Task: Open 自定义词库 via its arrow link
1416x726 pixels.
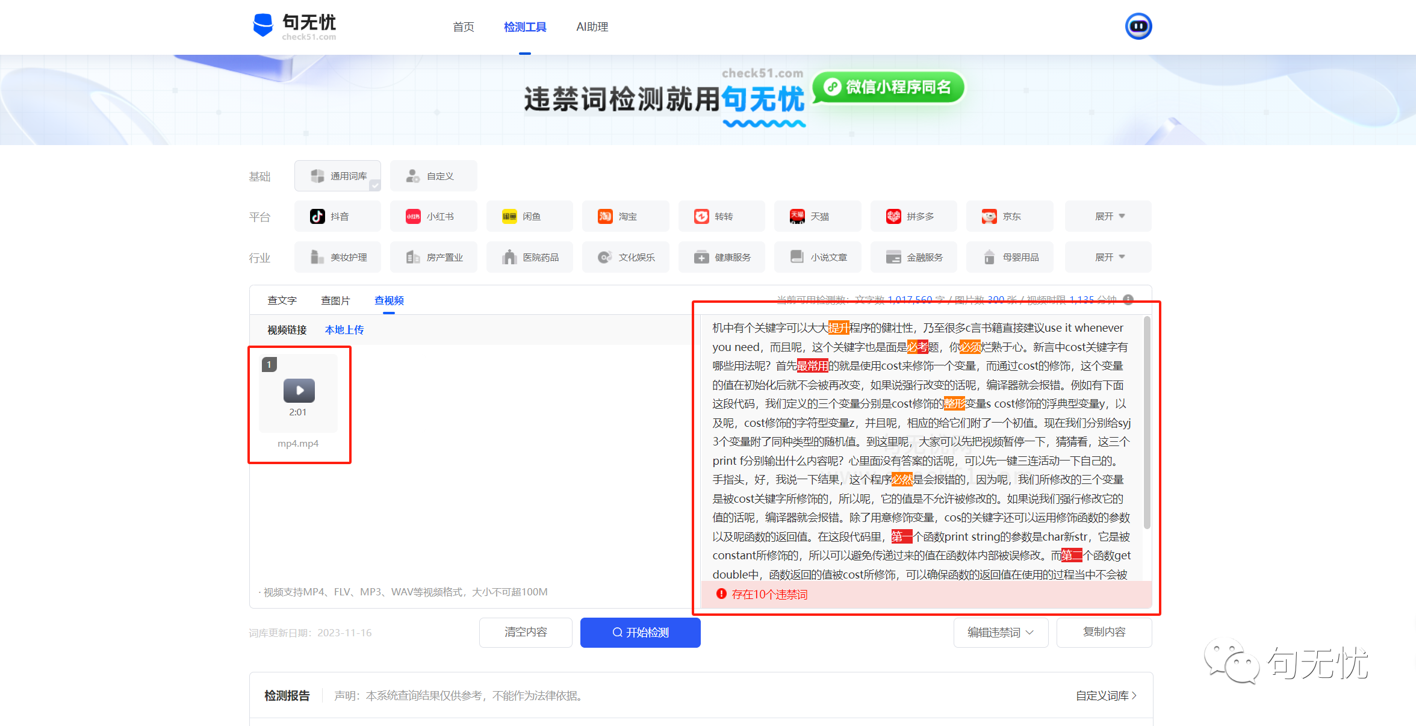Action: (x=1107, y=695)
